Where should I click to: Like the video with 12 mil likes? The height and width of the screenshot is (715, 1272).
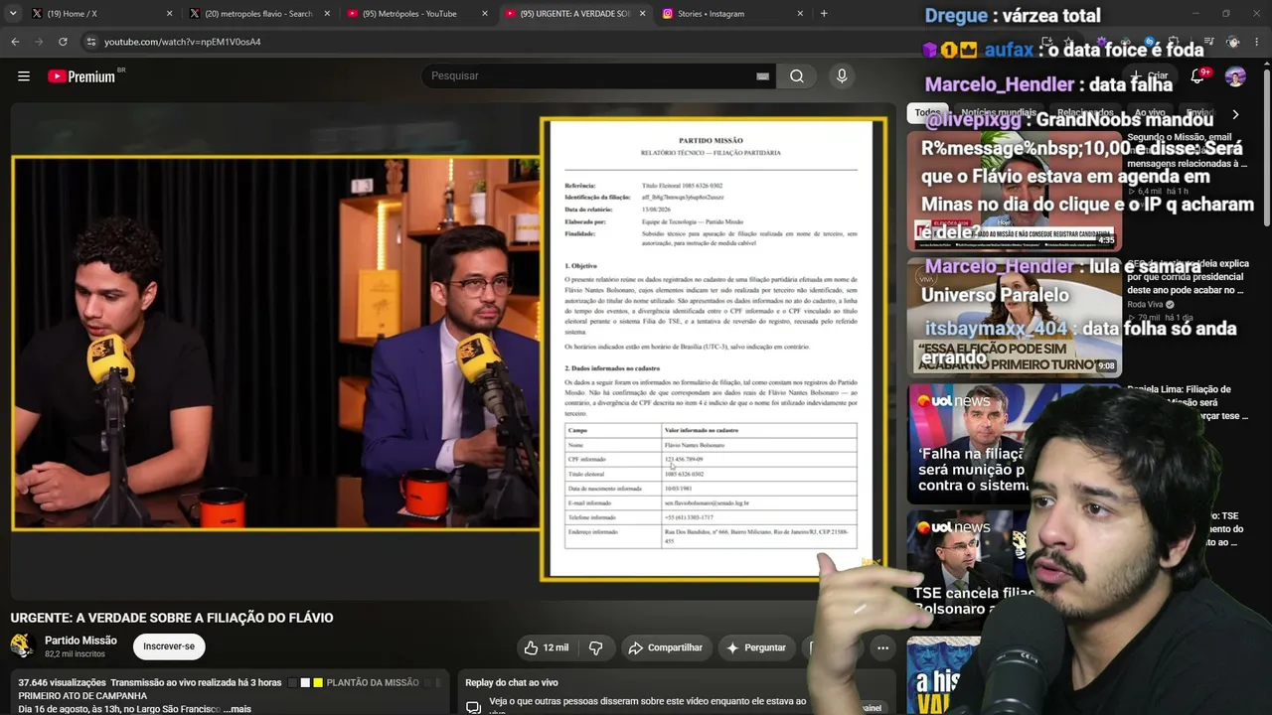click(x=546, y=647)
